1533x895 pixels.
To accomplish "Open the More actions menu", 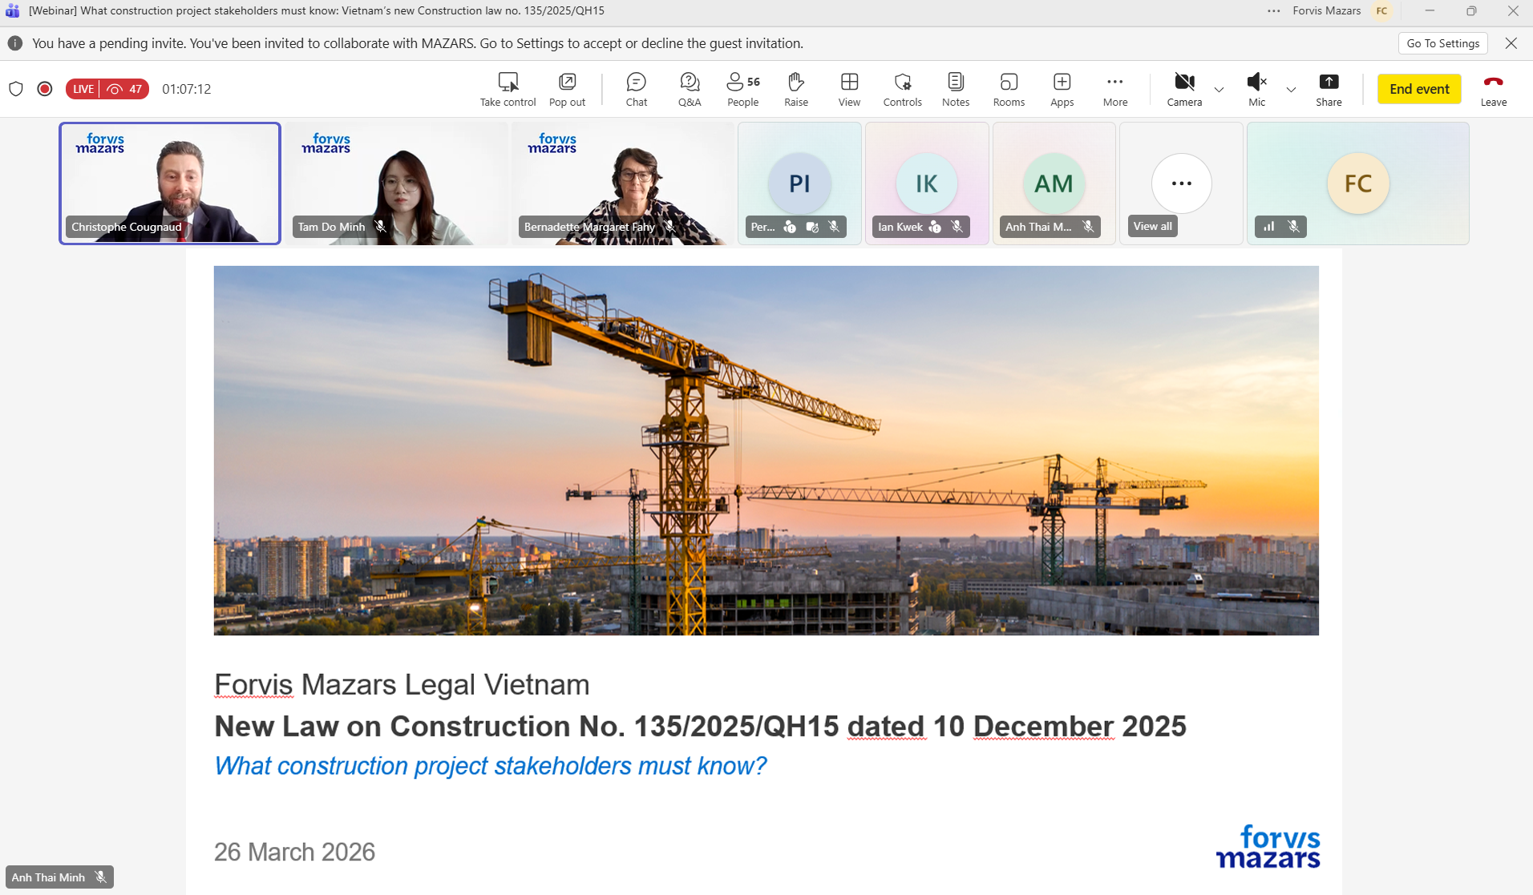I will [1115, 88].
